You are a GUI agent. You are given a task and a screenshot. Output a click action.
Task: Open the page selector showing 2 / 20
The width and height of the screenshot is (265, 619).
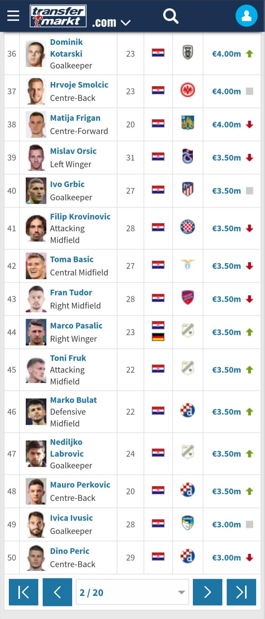tap(132, 592)
